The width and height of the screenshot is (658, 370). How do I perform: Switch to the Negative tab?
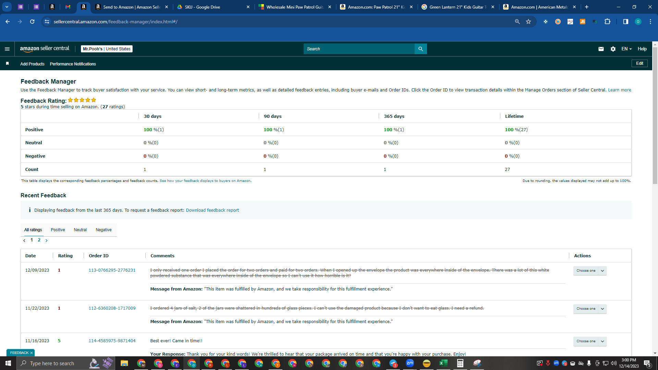pos(103,230)
